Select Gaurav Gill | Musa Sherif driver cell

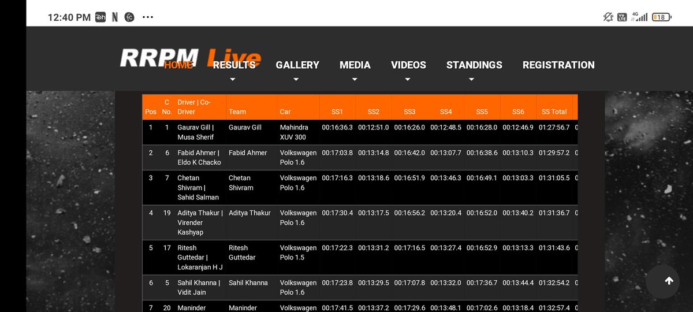[x=200, y=132]
